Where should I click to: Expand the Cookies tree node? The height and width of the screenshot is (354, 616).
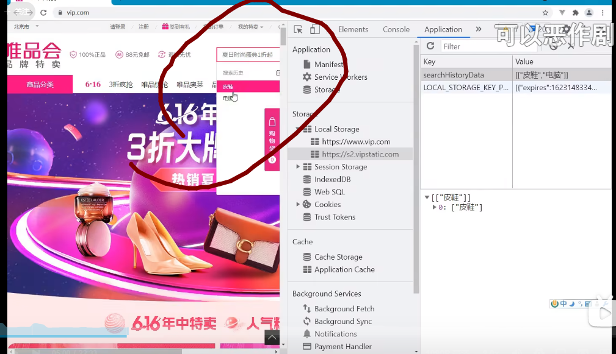pyautogui.click(x=298, y=204)
